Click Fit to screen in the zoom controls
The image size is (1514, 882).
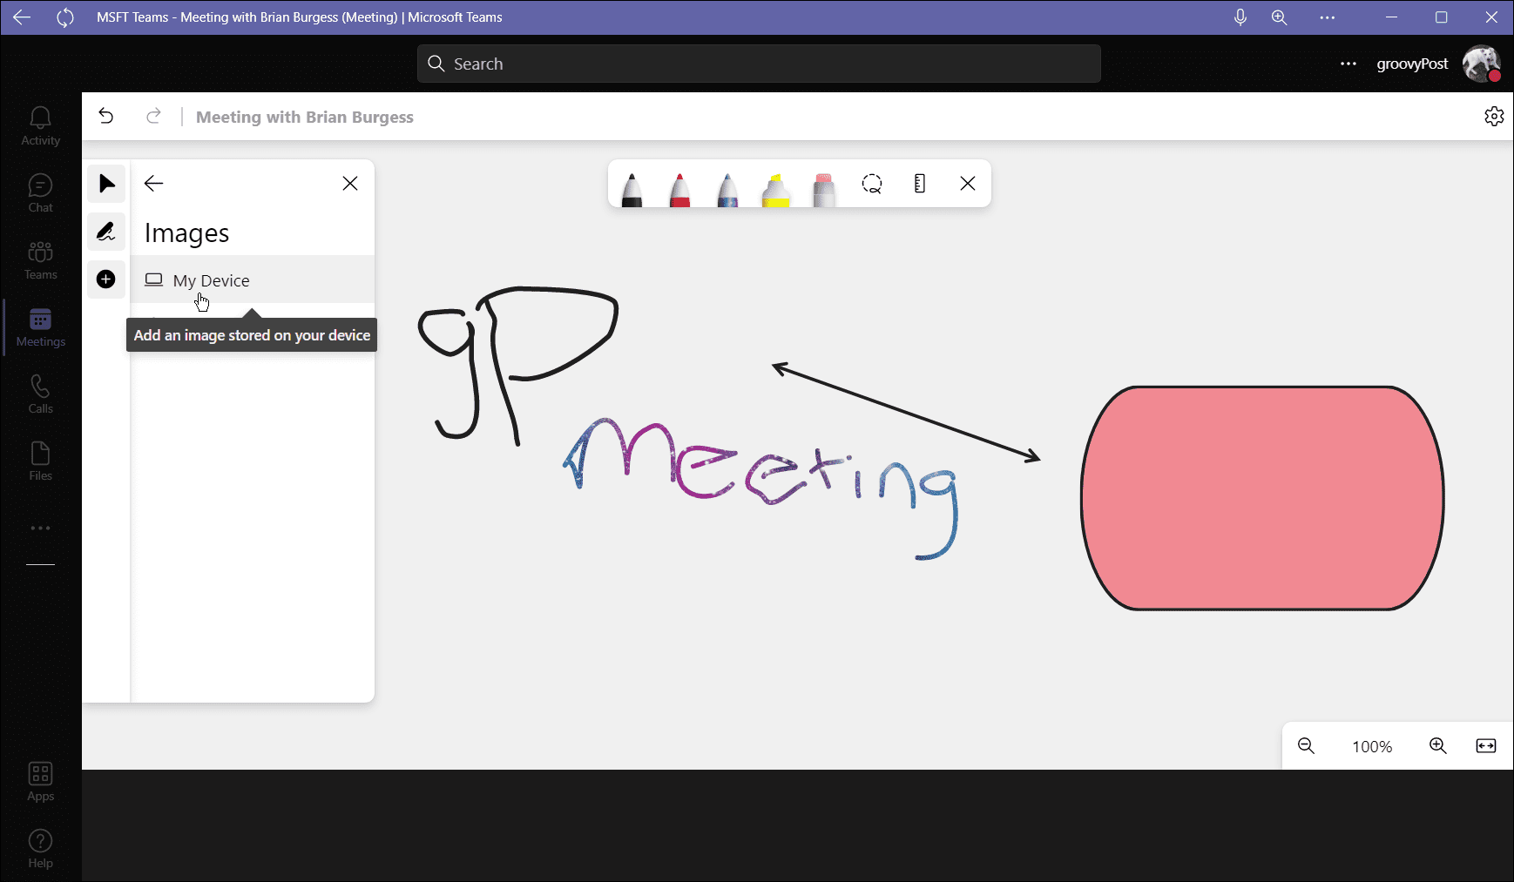(1486, 745)
